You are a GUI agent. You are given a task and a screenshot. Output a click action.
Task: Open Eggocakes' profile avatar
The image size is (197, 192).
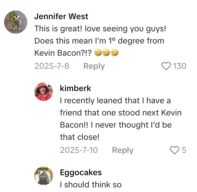(44, 176)
